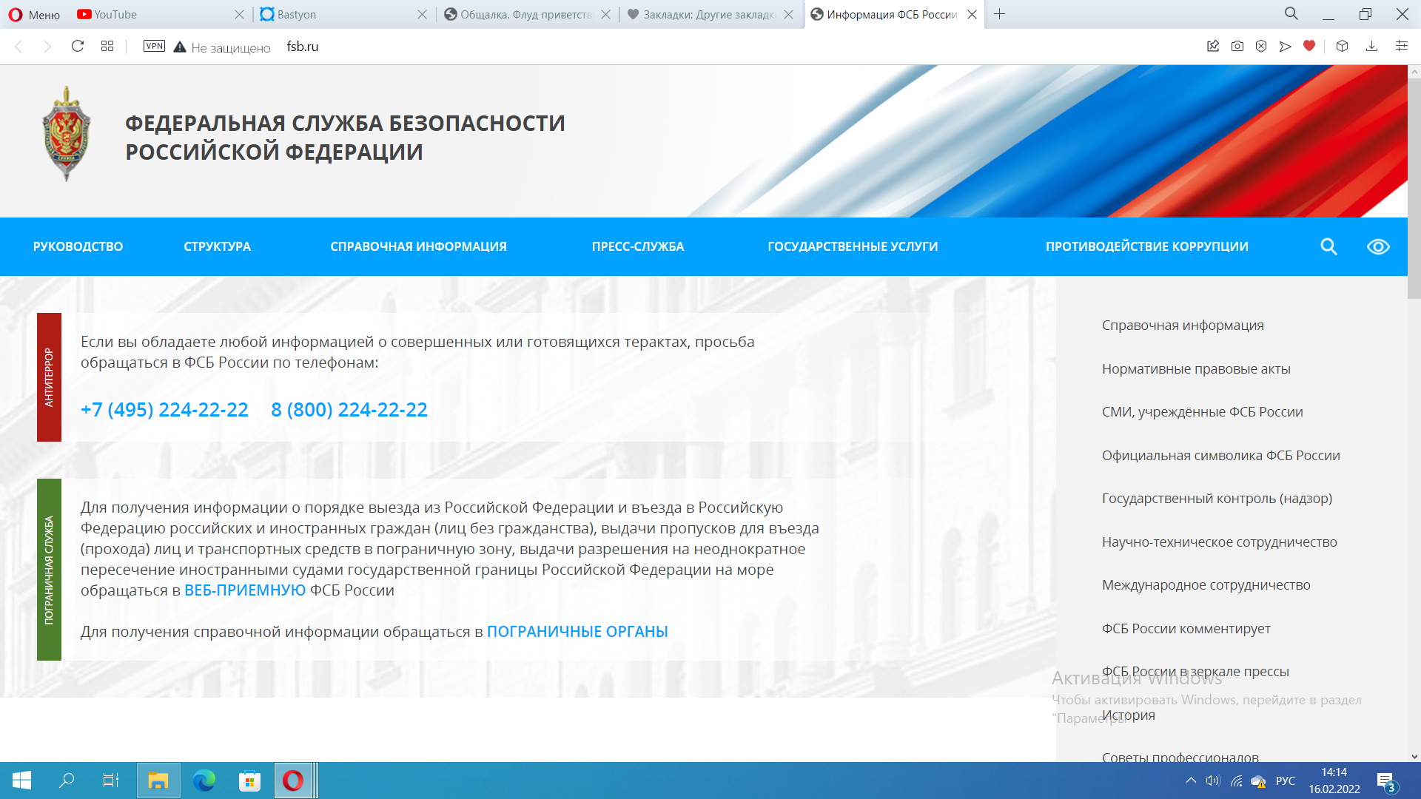This screenshot has height=799, width=1421.
Task: Switch to the Закладки: Другие закладки tab
Action: pyautogui.click(x=710, y=14)
